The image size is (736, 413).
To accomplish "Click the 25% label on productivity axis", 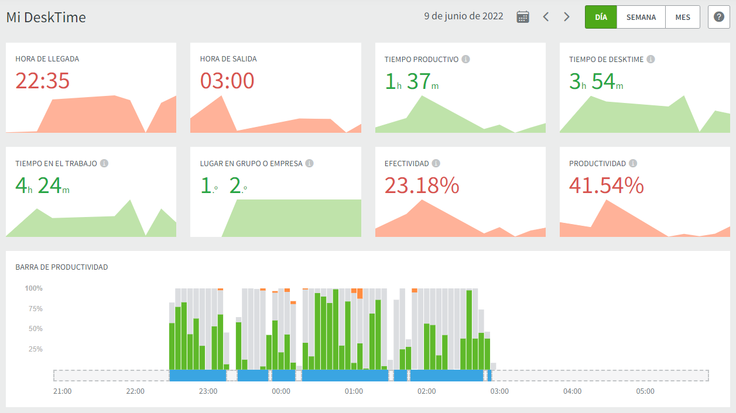I will pyautogui.click(x=36, y=349).
